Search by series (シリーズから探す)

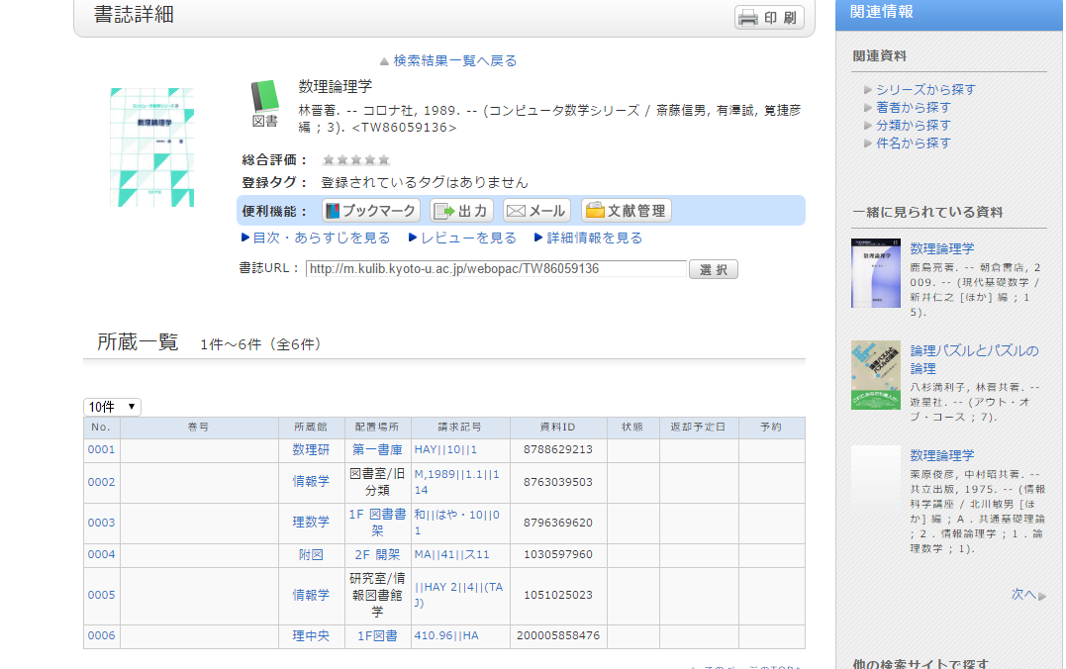925,89
